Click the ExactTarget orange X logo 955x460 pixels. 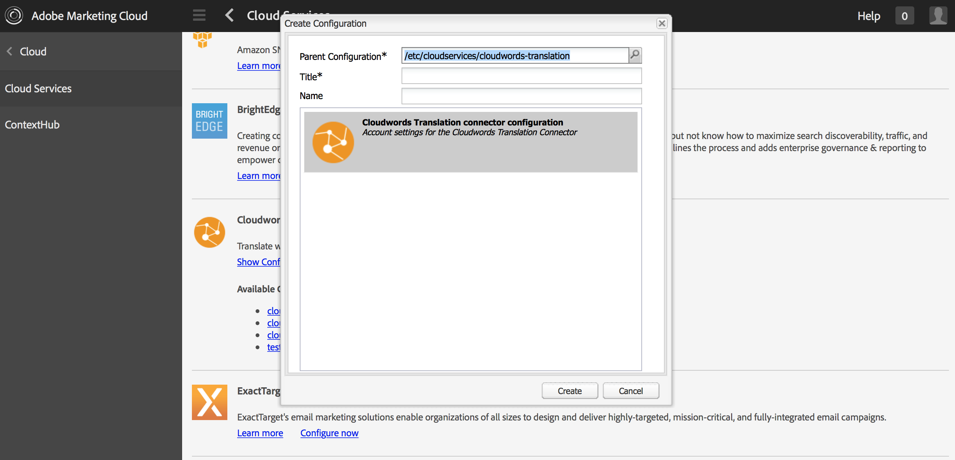pyautogui.click(x=209, y=402)
